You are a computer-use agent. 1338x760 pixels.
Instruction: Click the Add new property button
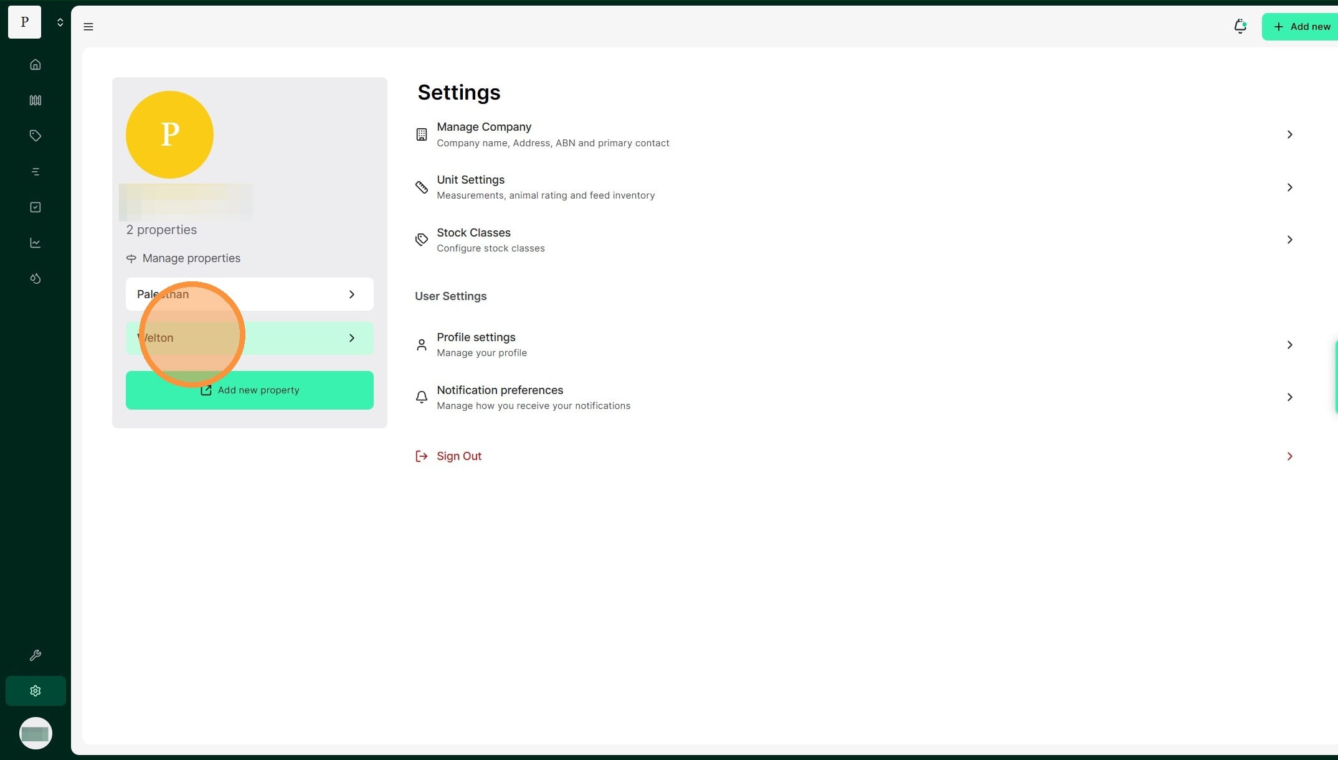click(x=249, y=390)
